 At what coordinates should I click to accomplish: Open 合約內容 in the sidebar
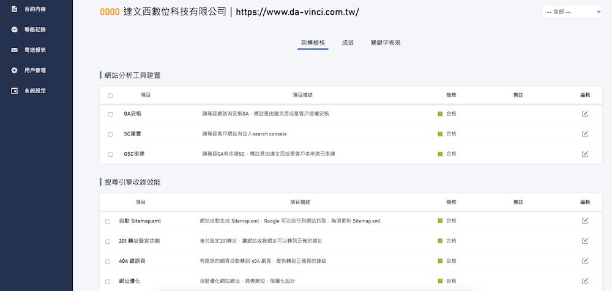[x=35, y=9]
